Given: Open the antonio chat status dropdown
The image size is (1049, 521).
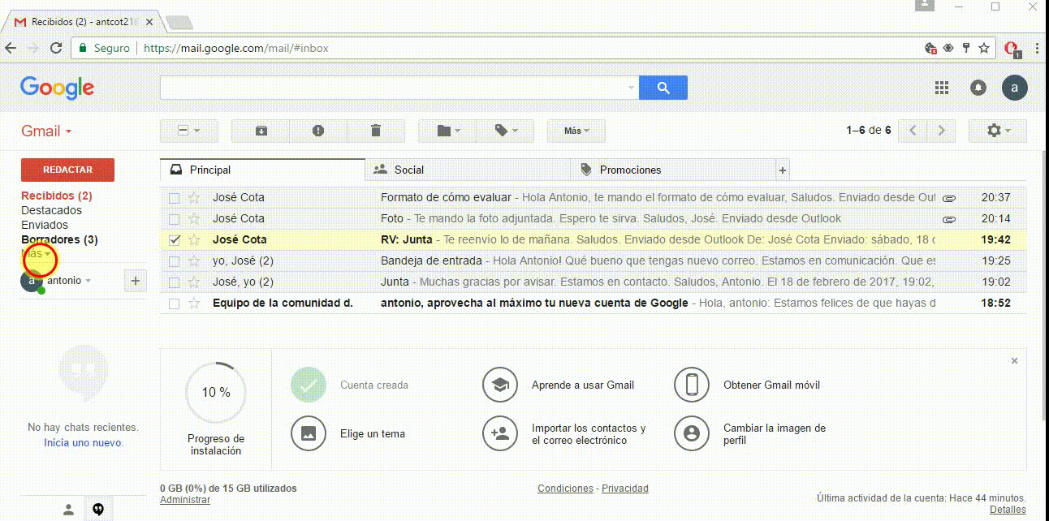Looking at the screenshot, I should 68,281.
